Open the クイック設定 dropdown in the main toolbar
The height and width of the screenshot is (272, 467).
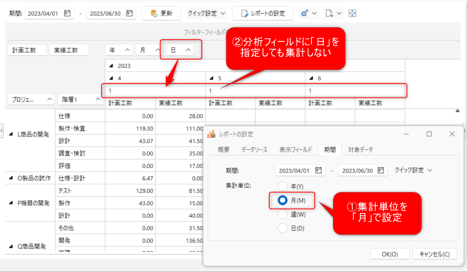coord(206,13)
